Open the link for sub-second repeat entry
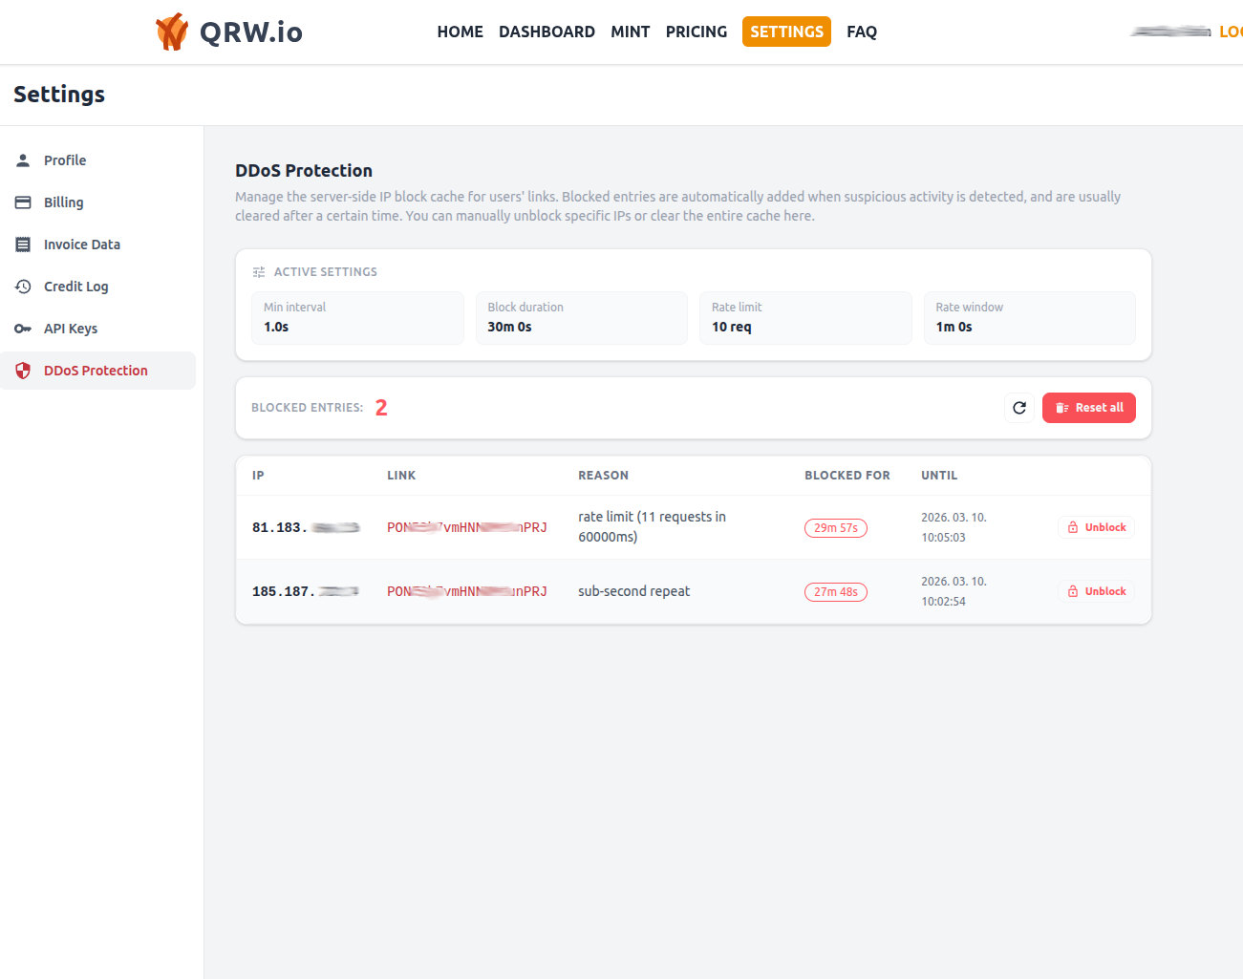 coord(466,591)
